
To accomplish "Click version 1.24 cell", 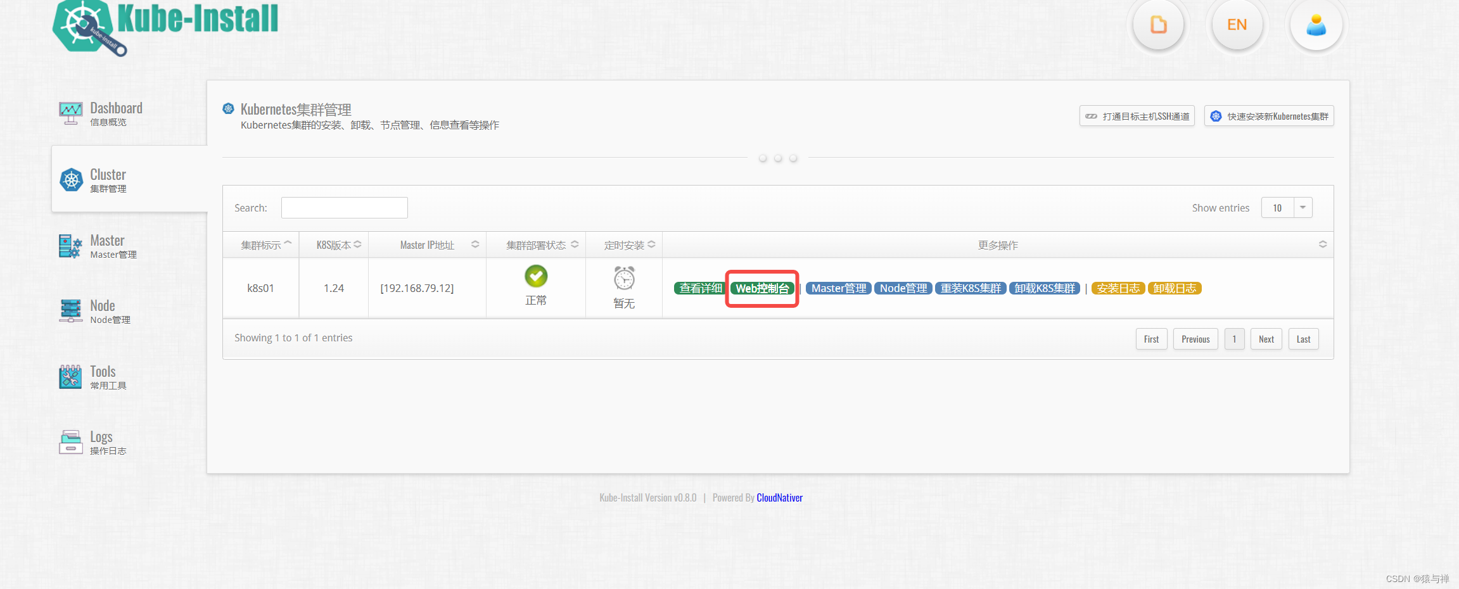I will pos(334,288).
